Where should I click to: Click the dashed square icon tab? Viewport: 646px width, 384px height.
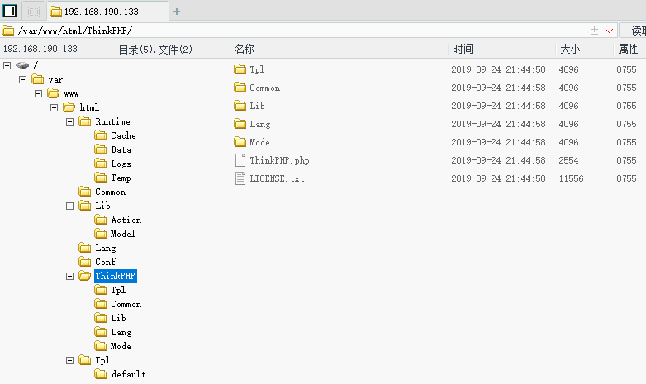pos(33,11)
